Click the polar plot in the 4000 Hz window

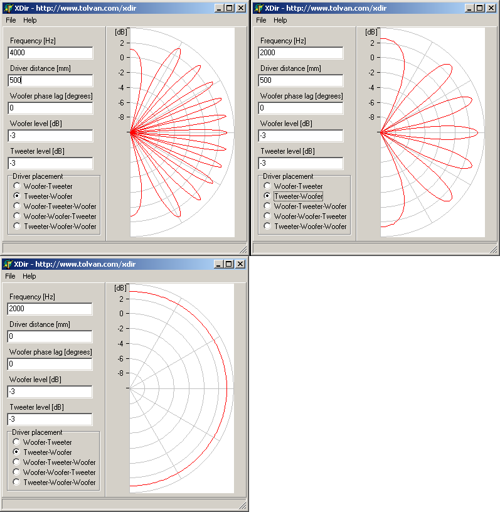(182, 132)
